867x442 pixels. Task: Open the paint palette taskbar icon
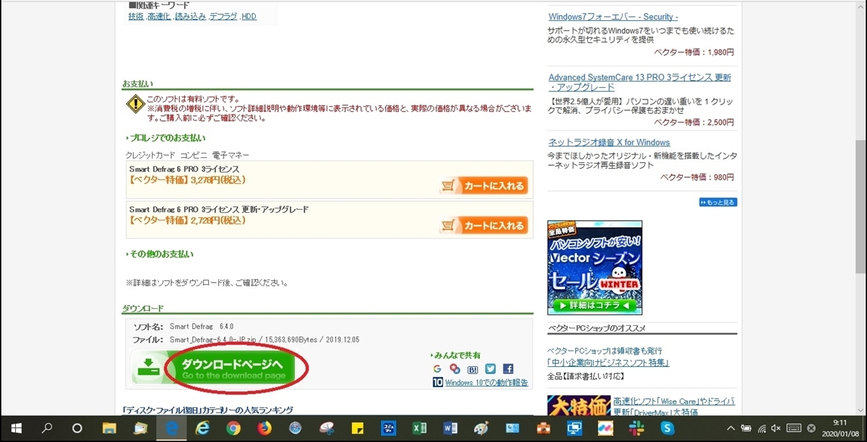pyautogui.click(x=481, y=428)
